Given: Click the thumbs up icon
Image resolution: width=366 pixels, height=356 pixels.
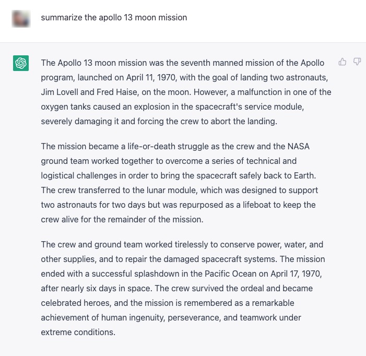Looking at the screenshot, I should [x=342, y=62].
